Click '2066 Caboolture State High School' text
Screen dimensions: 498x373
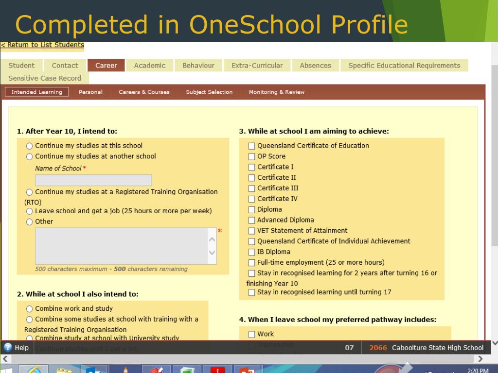pos(426,348)
